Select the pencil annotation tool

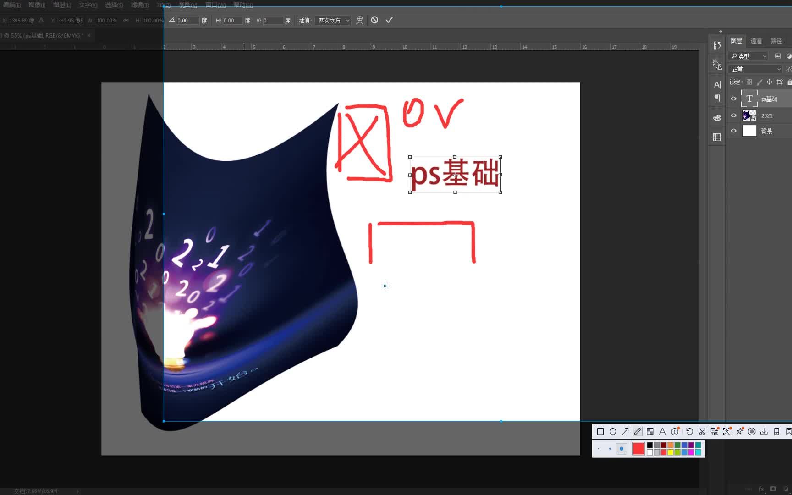pyautogui.click(x=637, y=431)
